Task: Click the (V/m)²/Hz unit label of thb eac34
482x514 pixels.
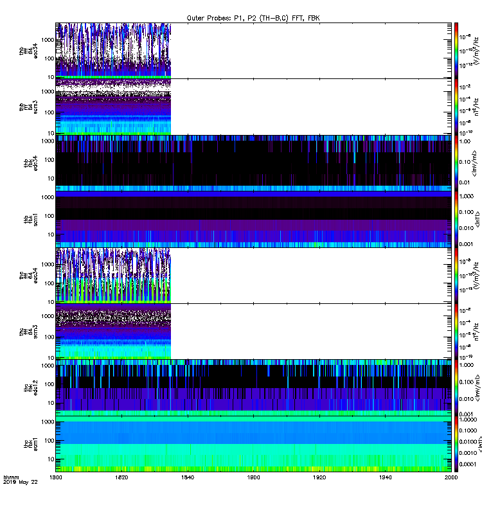Action: point(476,51)
